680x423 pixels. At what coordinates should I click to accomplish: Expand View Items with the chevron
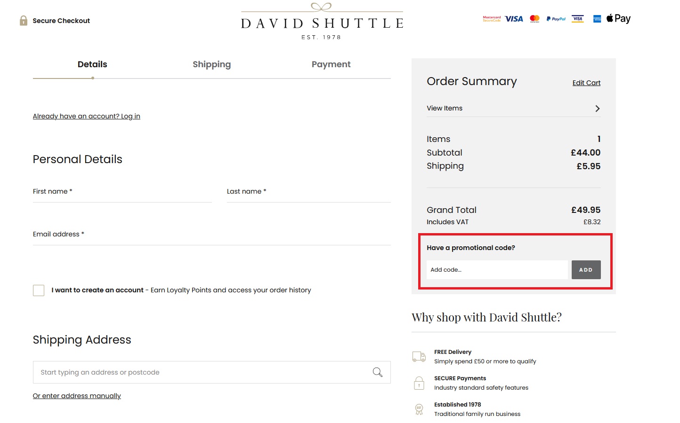597,109
